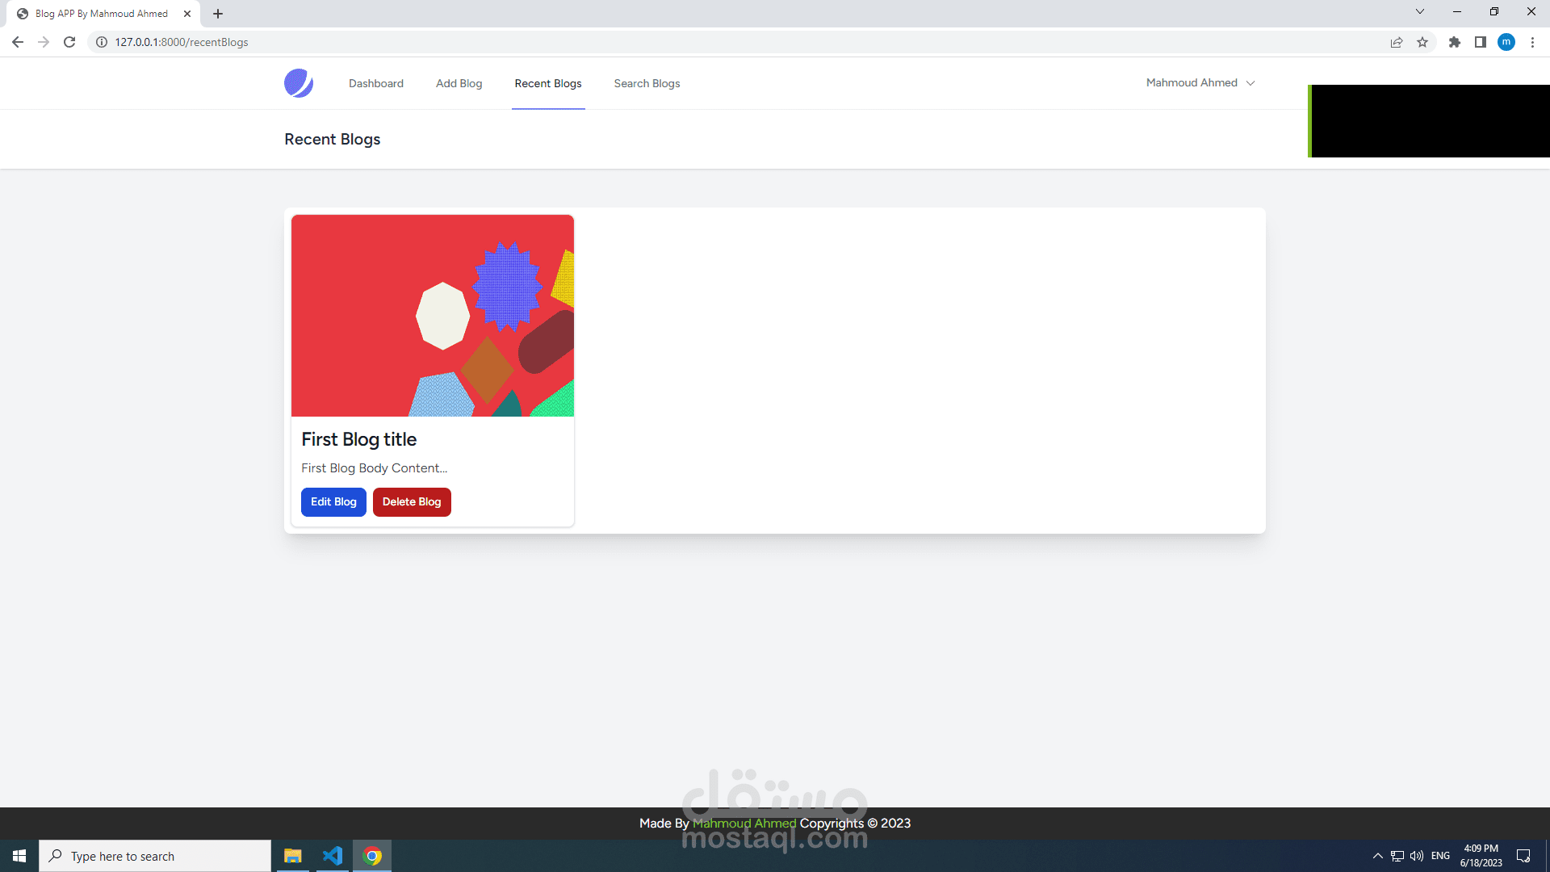Open Chrome side panel icon
This screenshot has height=872, width=1550.
point(1480,42)
